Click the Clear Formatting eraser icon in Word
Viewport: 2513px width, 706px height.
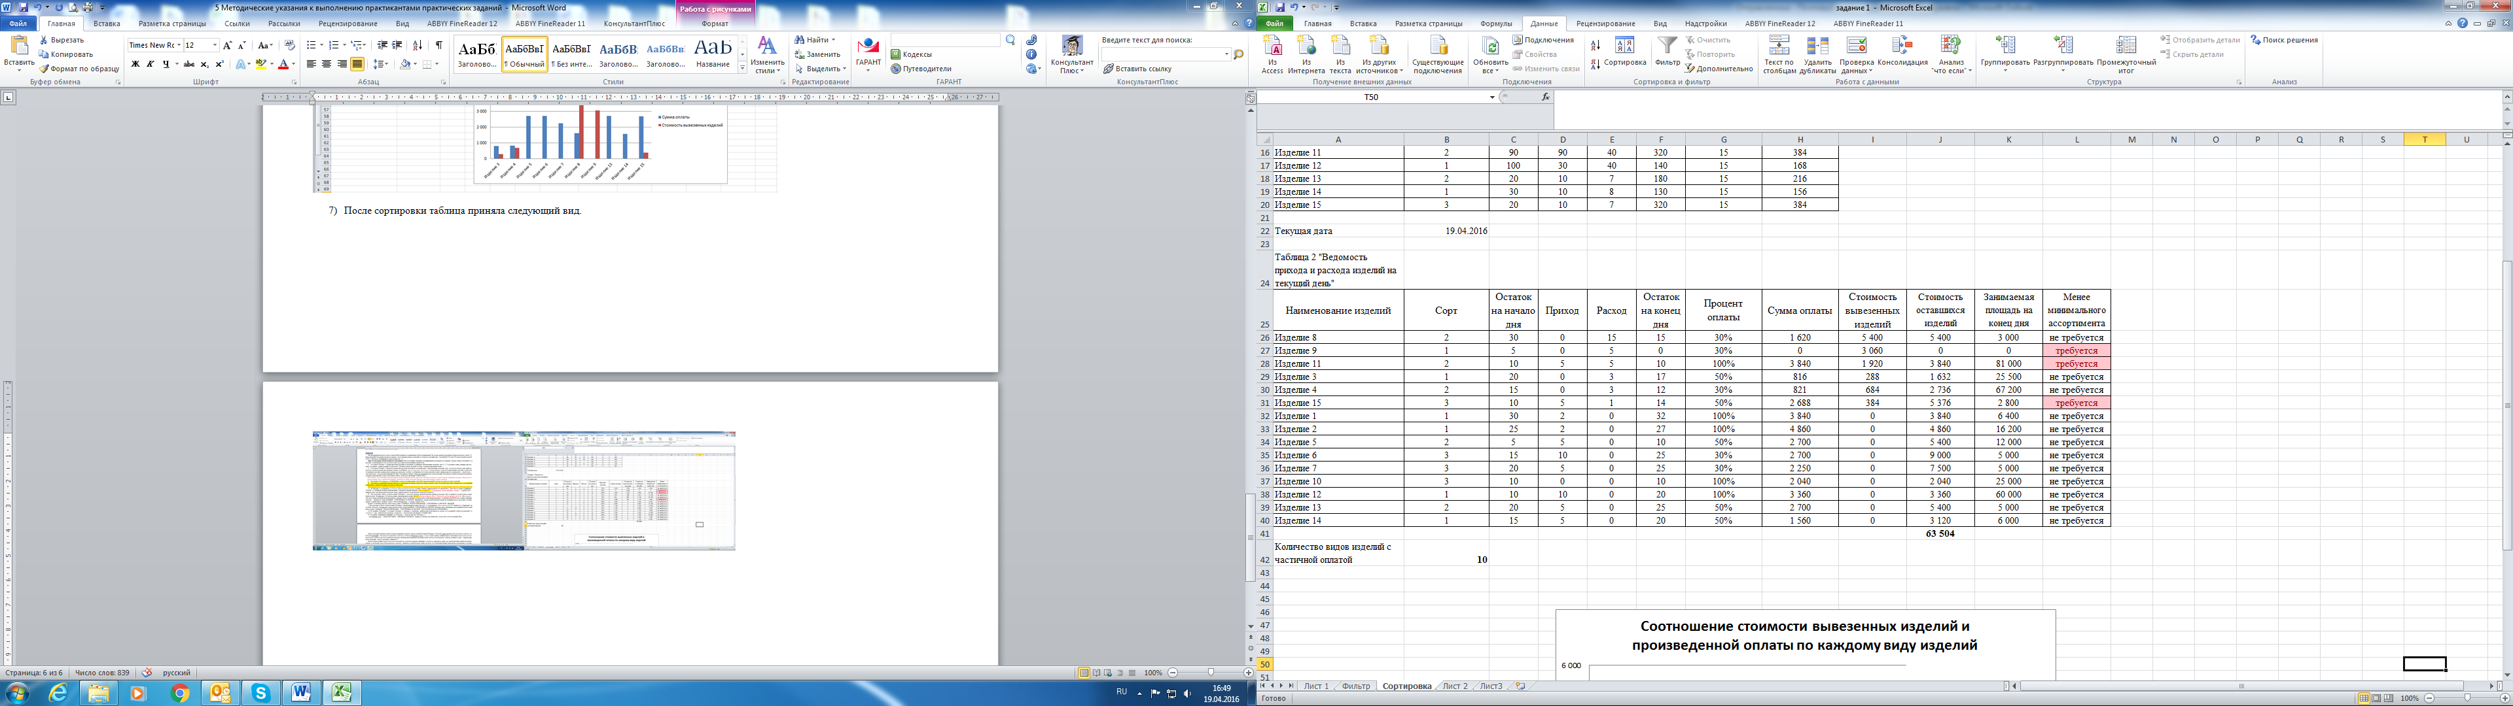pyautogui.click(x=290, y=46)
